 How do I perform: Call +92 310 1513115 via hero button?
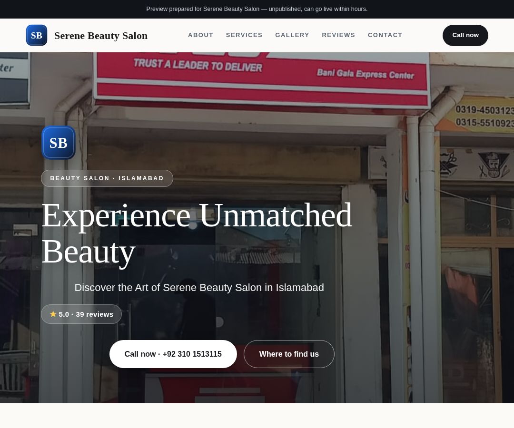173,354
